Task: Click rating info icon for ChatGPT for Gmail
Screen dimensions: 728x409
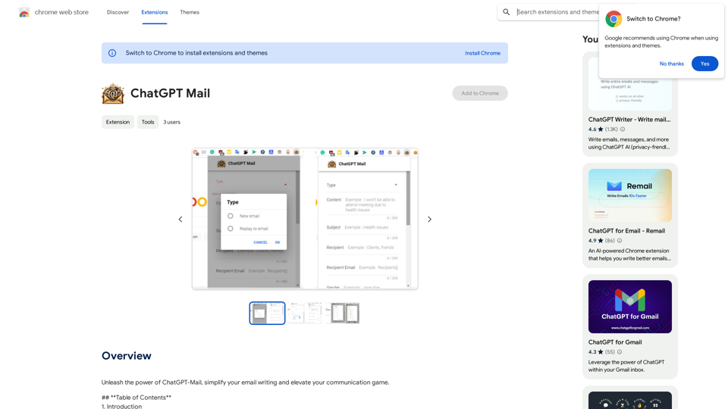Action: click(620, 352)
